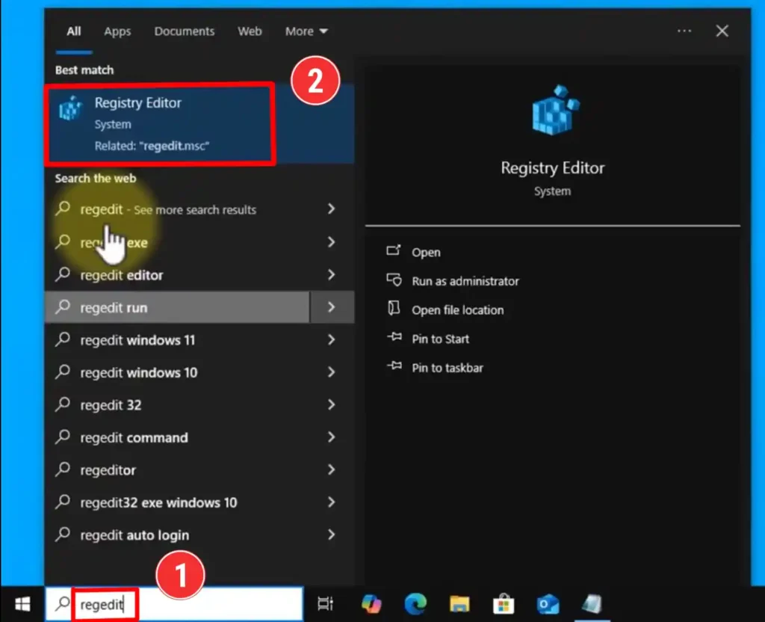This screenshot has height=622, width=765.
Task: Click 'Run as administrator' for Registry Editor
Action: point(466,281)
